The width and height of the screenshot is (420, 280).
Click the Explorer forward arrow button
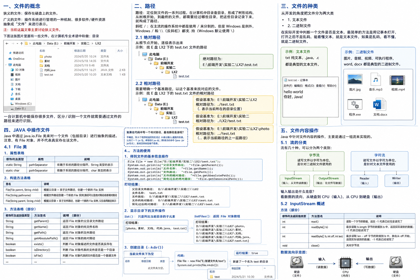(13, 43)
